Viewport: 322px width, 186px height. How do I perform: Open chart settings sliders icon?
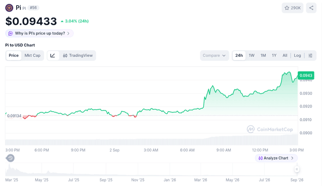click(x=310, y=55)
